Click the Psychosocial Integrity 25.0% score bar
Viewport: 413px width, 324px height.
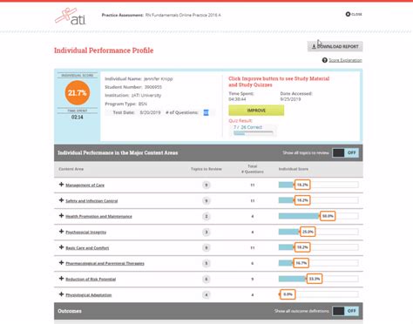pos(318,232)
